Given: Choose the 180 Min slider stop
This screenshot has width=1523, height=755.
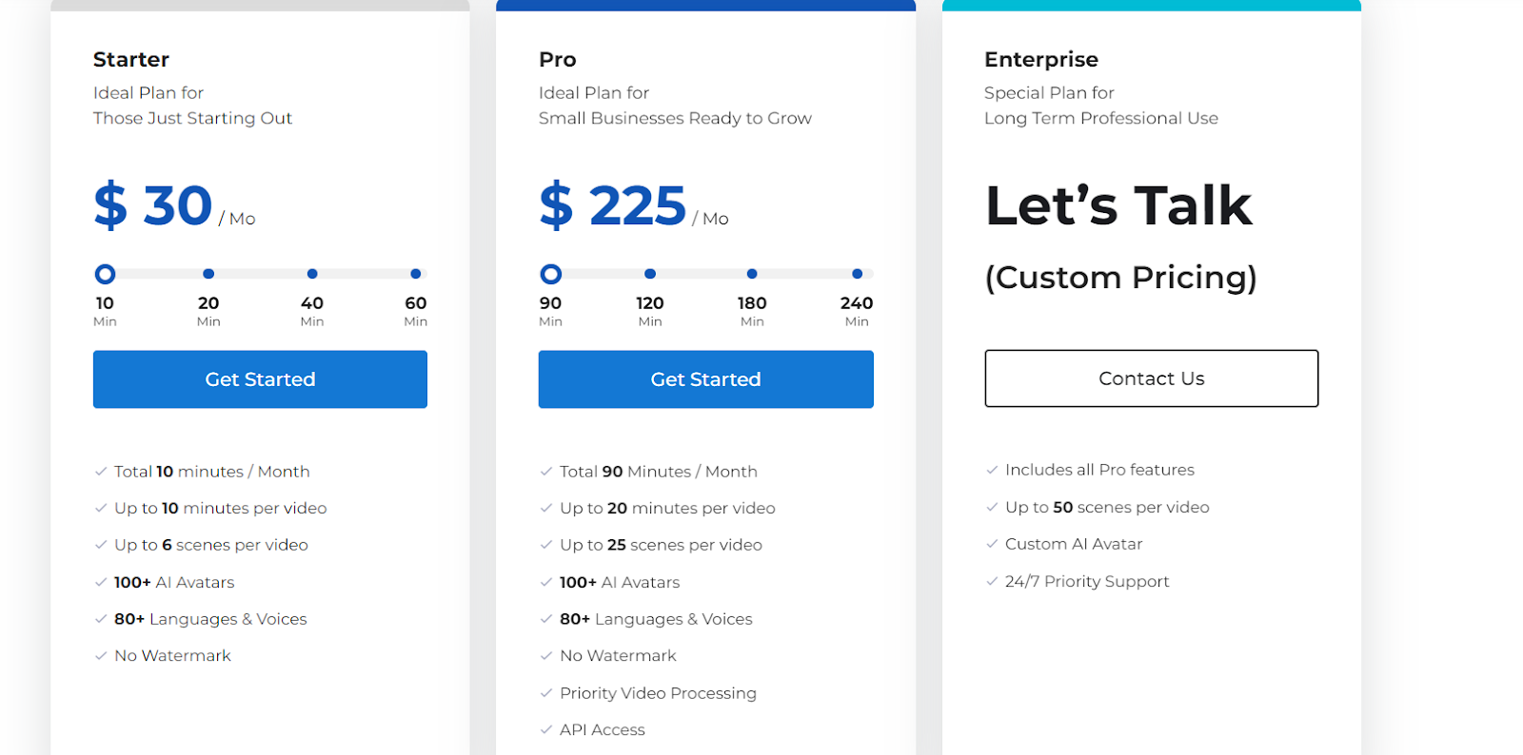Looking at the screenshot, I should pos(752,274).
